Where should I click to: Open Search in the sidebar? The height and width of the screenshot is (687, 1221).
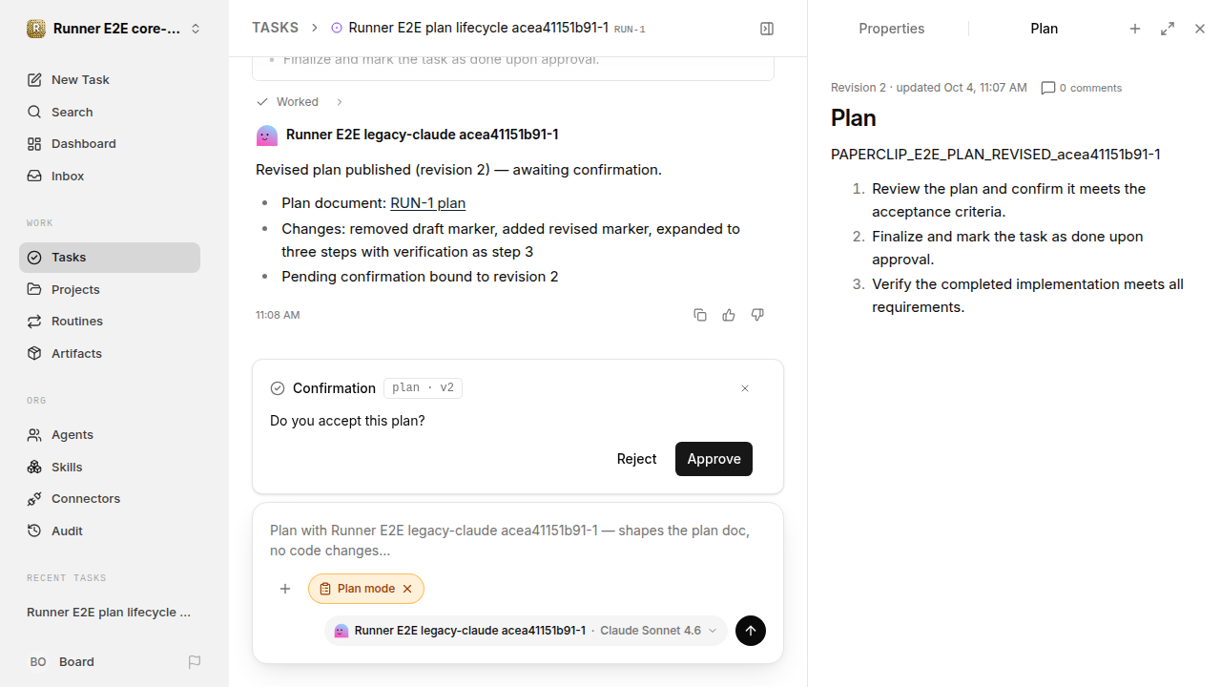[x=110, y=112]
